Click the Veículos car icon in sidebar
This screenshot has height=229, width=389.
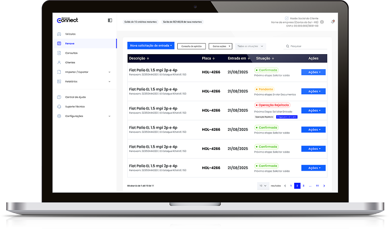59,34
